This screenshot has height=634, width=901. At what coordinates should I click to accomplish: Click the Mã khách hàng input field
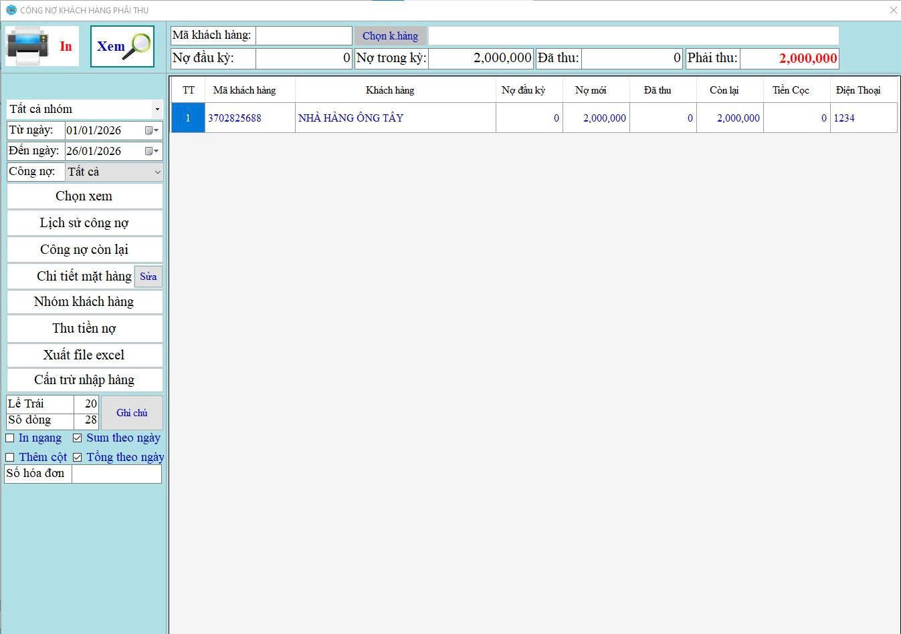304,36
